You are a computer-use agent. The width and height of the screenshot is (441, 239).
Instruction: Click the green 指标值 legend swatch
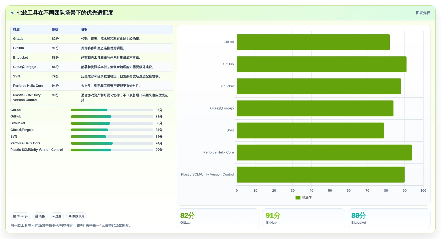coord(298,198)
